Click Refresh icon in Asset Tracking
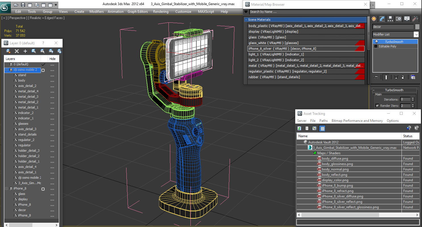 point(300,128)
